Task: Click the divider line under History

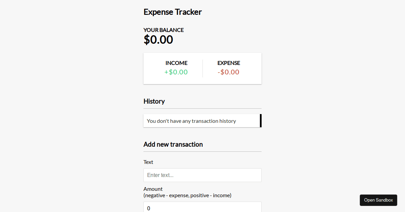Action: pyautogui.click(x=202, y=109)
